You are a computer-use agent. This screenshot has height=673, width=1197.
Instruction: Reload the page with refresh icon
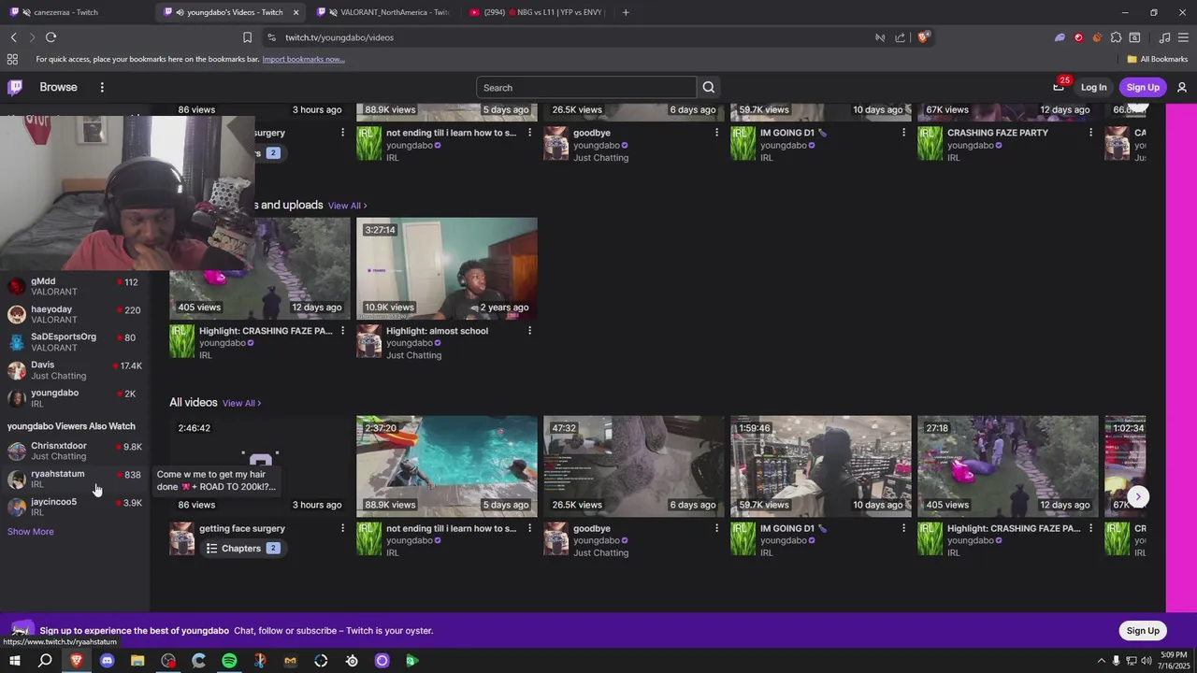(50, 37)
